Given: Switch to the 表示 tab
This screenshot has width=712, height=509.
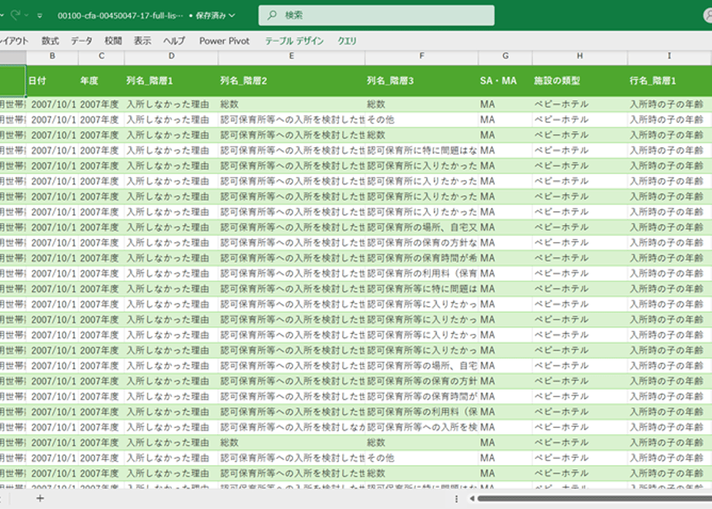Looking at the screenshot, I should point(143,41).
